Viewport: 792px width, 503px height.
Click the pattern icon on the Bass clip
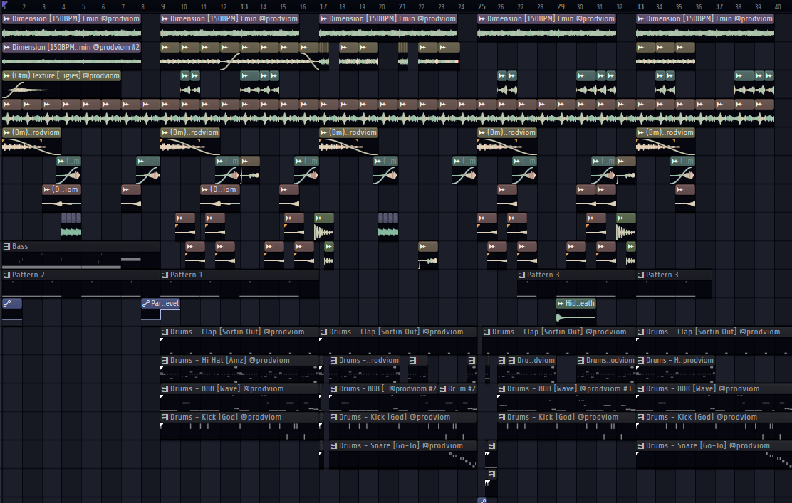point(7,247)
